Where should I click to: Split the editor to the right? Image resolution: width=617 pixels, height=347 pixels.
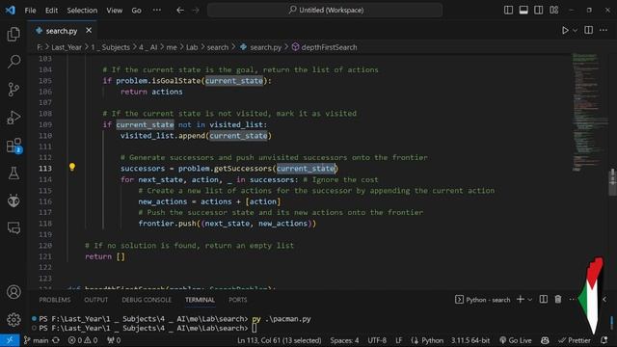(x=589, y=30)
